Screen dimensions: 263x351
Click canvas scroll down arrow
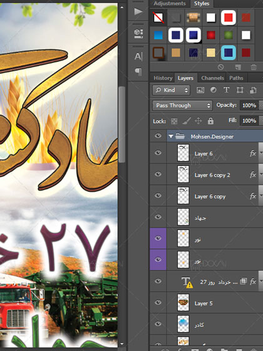(x=121, y=343)
